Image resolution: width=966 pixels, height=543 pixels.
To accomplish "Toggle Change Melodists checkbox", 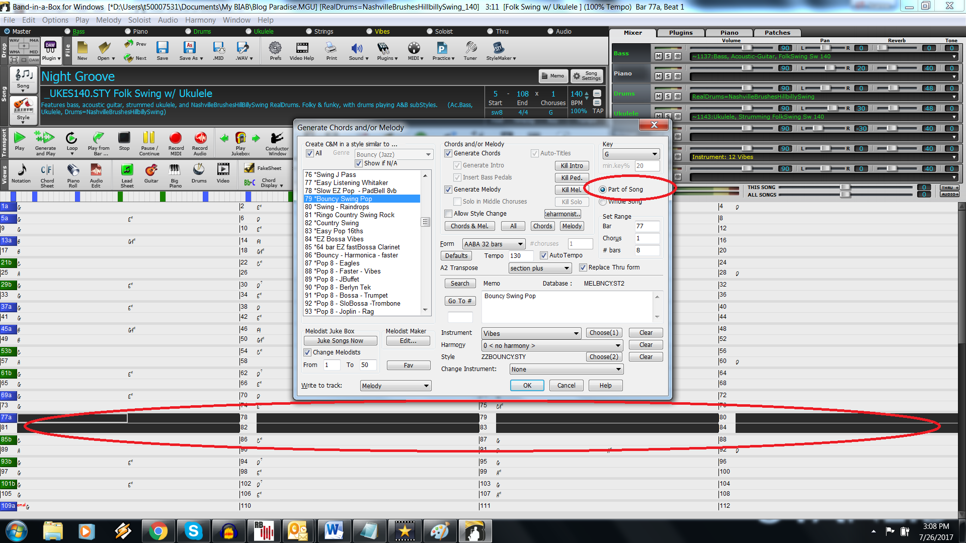I will click(307, 352).
